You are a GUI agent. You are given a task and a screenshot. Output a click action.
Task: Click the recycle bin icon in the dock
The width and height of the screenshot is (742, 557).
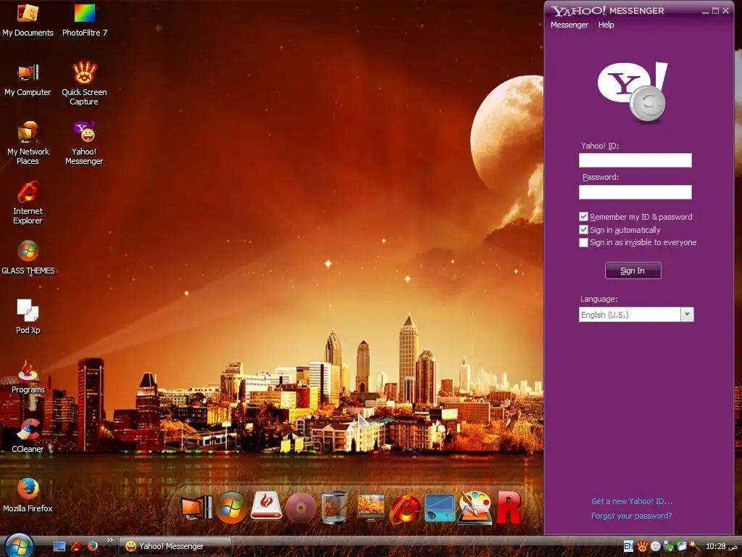[334, 508]
